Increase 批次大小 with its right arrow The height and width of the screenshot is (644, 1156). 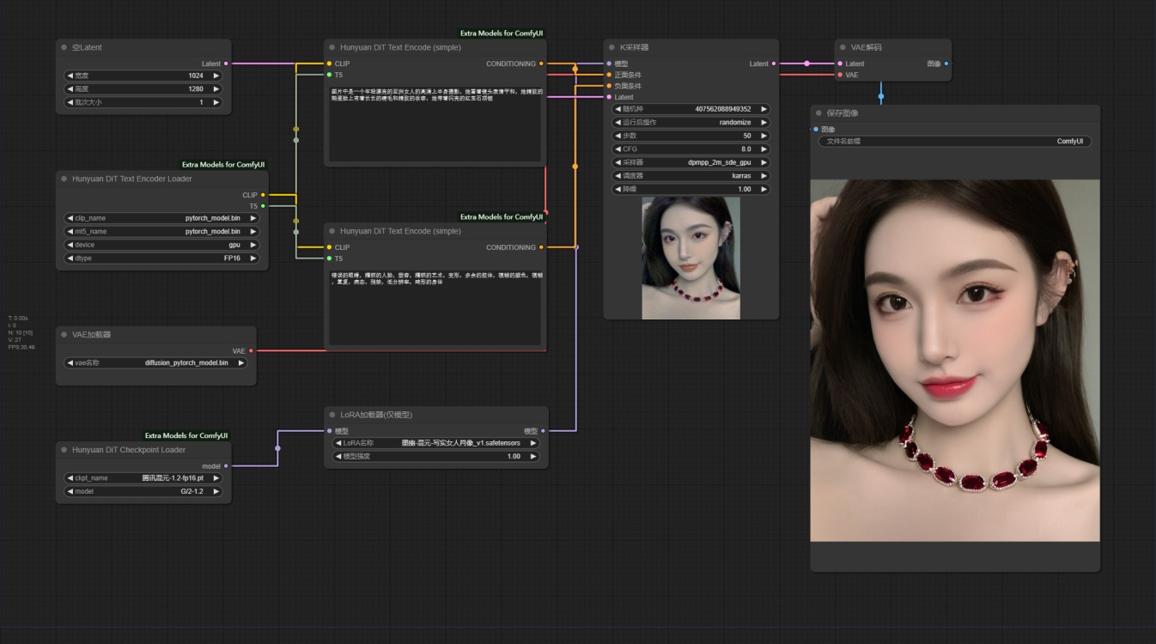point(216,102)
